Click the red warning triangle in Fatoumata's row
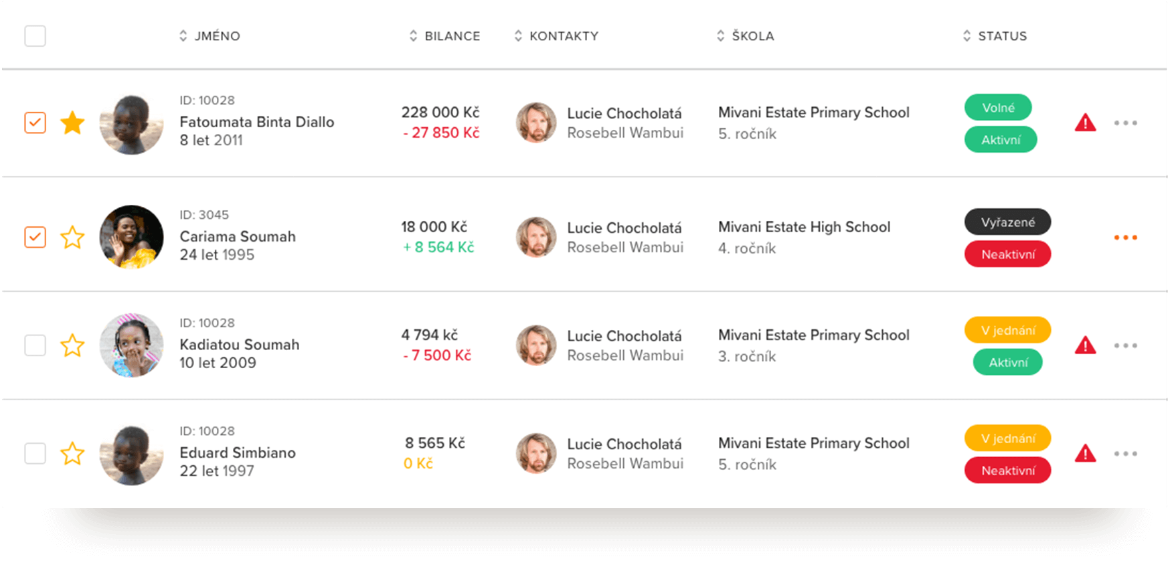This screenshot has width=1170, height=585. click(x=1085, y=123)
